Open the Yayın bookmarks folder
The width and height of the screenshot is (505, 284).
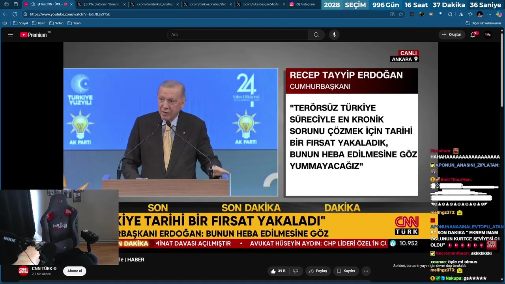pos(74,23)
